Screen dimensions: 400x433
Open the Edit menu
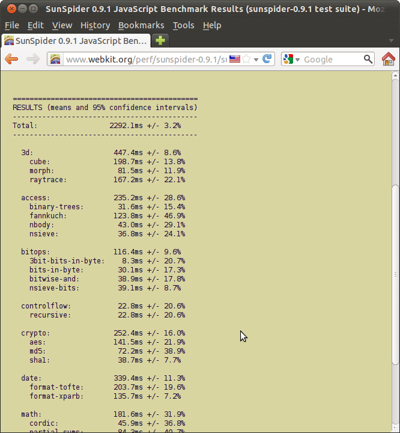[x=35, y=25]
